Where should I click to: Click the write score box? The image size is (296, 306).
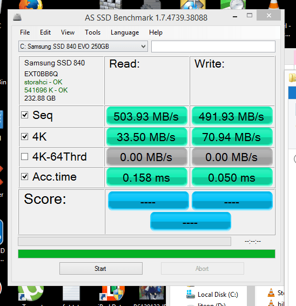[232, 201]
